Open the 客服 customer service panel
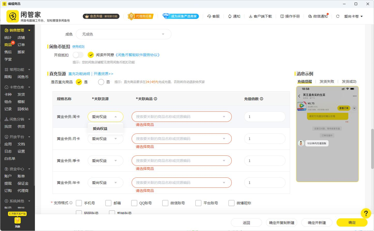This screenshot has width=374, height=231. (x=213, y=16)
